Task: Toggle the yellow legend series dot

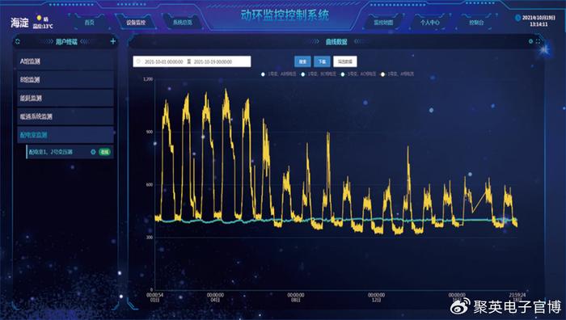Action: pos(382,74)
